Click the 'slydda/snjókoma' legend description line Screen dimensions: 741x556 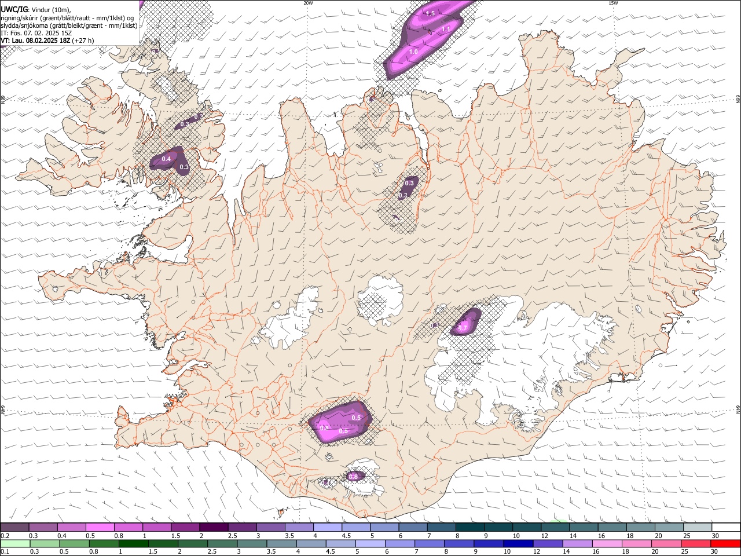[x=69, y=25]
